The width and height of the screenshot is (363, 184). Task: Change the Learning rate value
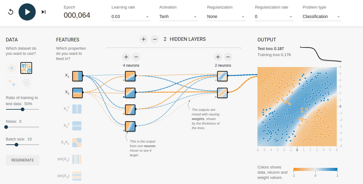pyautogui.click(x=131, y=16)
